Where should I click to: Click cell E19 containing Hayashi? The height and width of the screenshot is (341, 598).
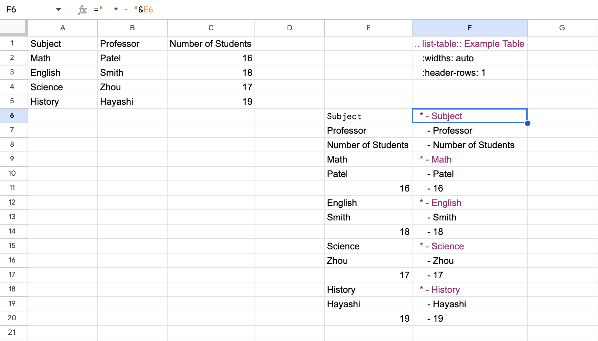click(x=368, y=304)
